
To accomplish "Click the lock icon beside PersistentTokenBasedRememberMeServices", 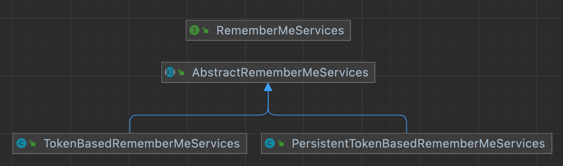I will click(x=281, y=144).
